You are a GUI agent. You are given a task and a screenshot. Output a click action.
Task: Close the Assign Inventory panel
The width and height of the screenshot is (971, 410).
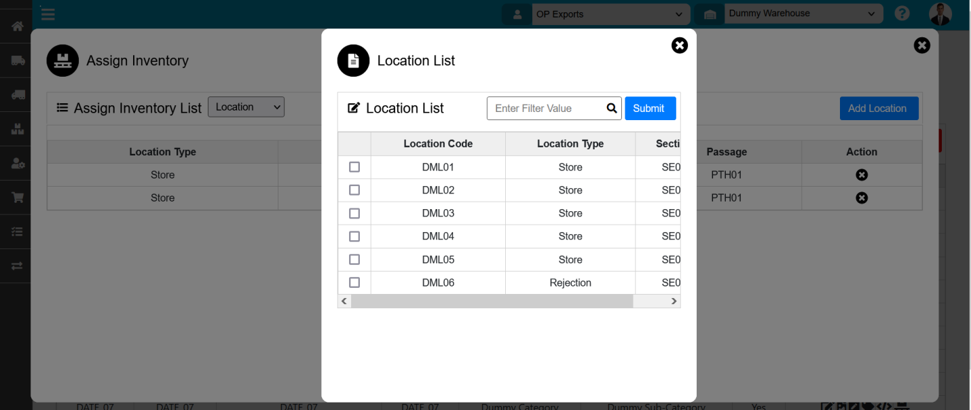tap(922, 45)
